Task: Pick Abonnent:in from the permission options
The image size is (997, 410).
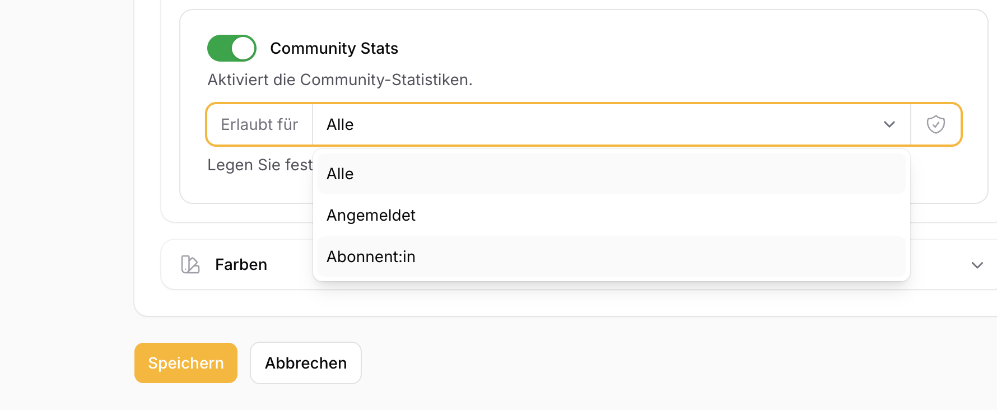Action: (x=371, y=257)
